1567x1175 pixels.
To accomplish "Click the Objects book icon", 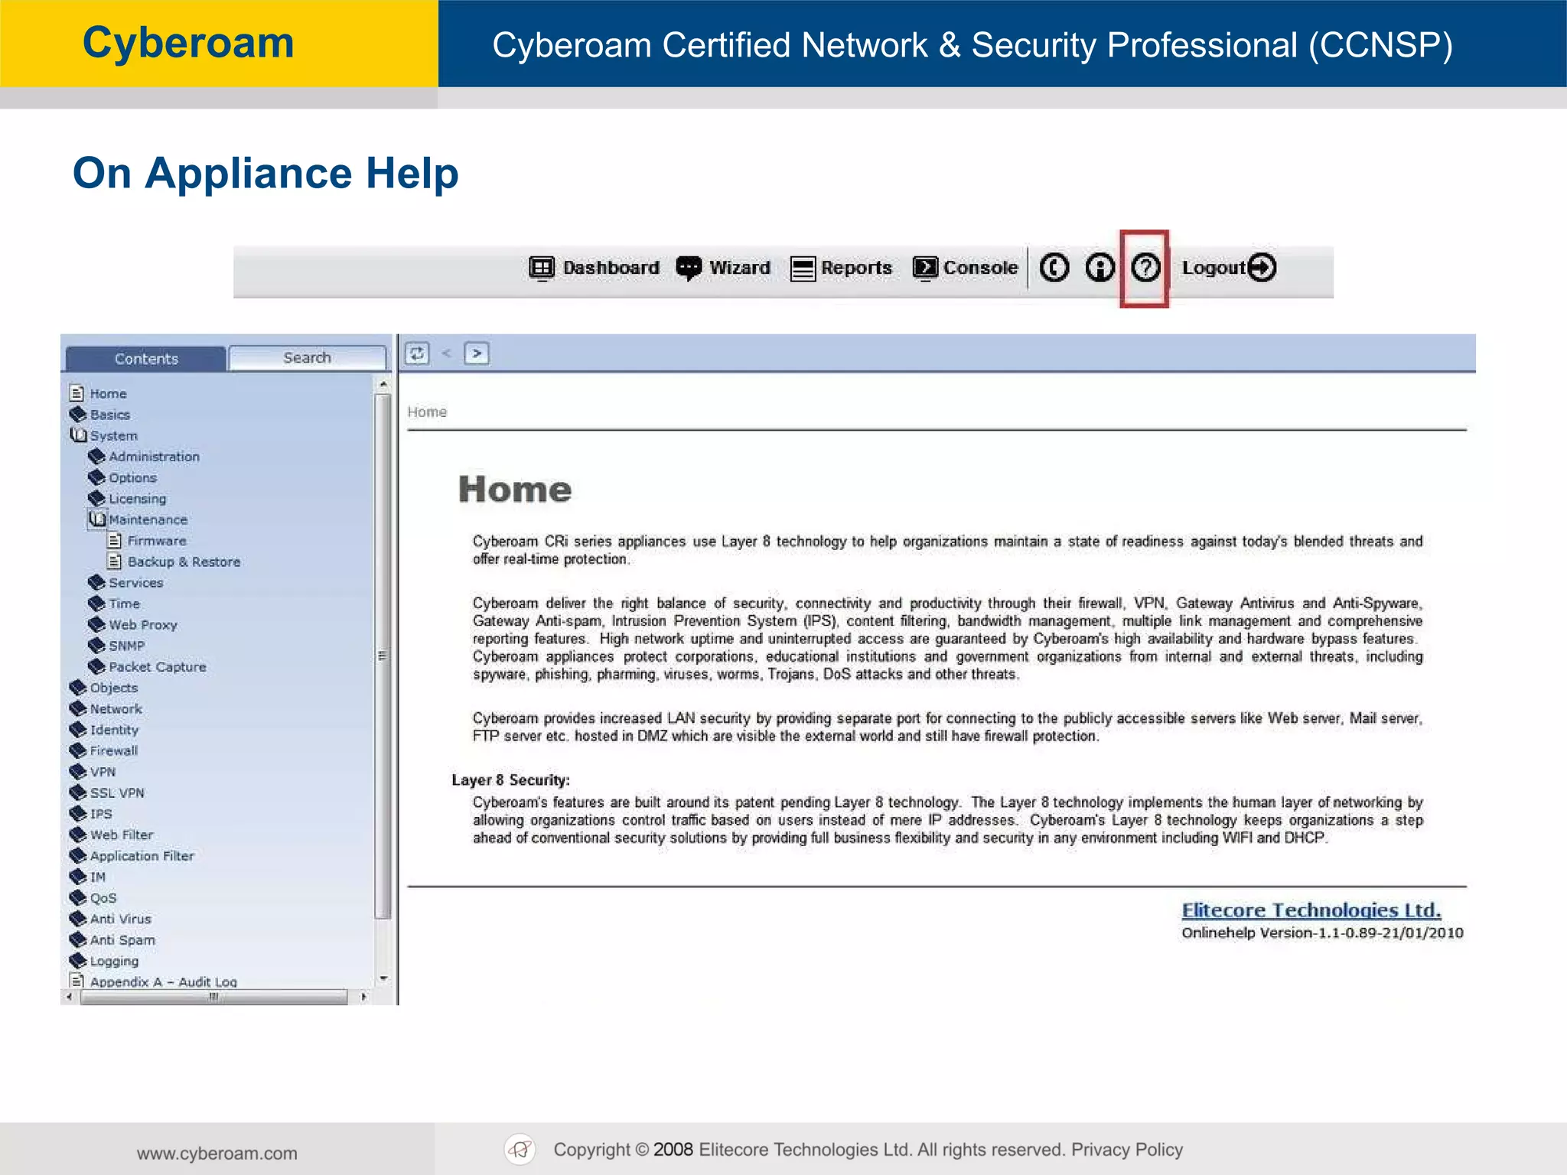I will (78, 688).
